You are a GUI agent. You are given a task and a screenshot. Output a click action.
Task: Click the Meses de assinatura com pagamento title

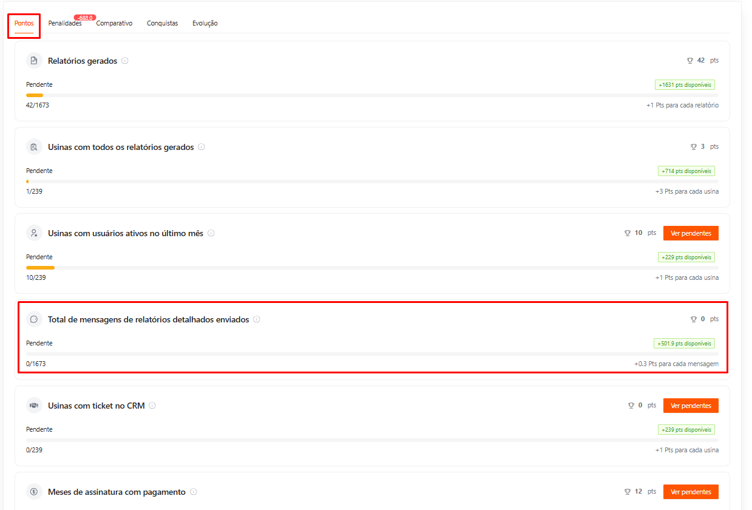coord(117,492)
